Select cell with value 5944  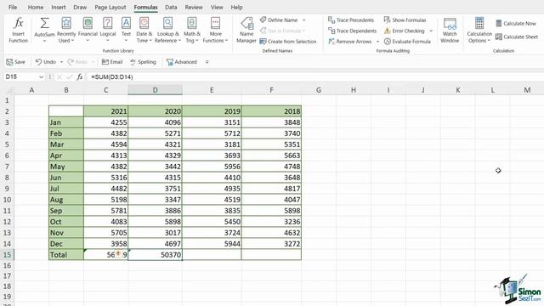click(212, 244)
